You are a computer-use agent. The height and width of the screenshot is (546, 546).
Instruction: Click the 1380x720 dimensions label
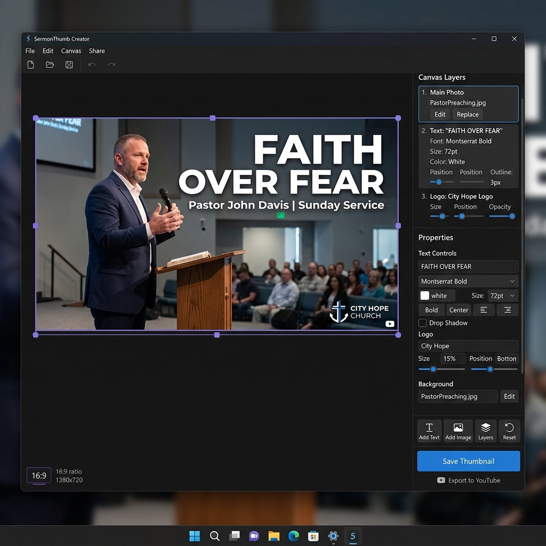pyautogui.click(x=69, y=480)
